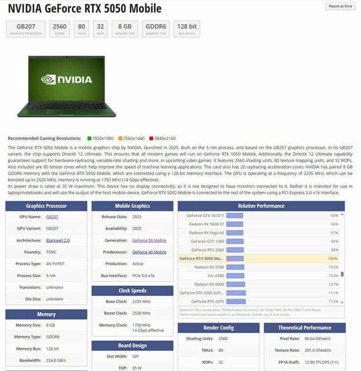
Task: Click the GDDR6 memory type badge
Action: pyautogui.click(x=156, y=29)
